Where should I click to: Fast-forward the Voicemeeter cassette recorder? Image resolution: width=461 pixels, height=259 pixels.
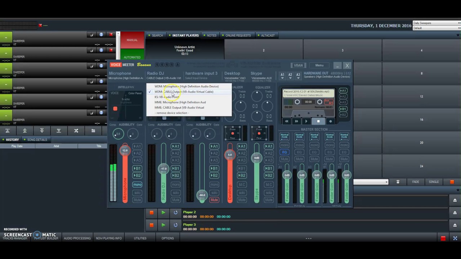(x=296, y=121)
